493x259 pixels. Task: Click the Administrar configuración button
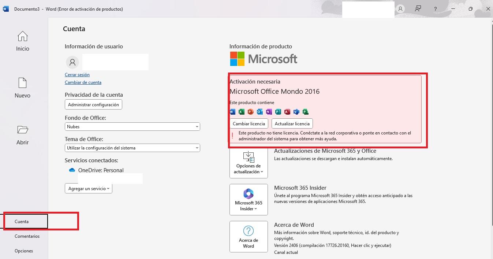tap(93, 104)
